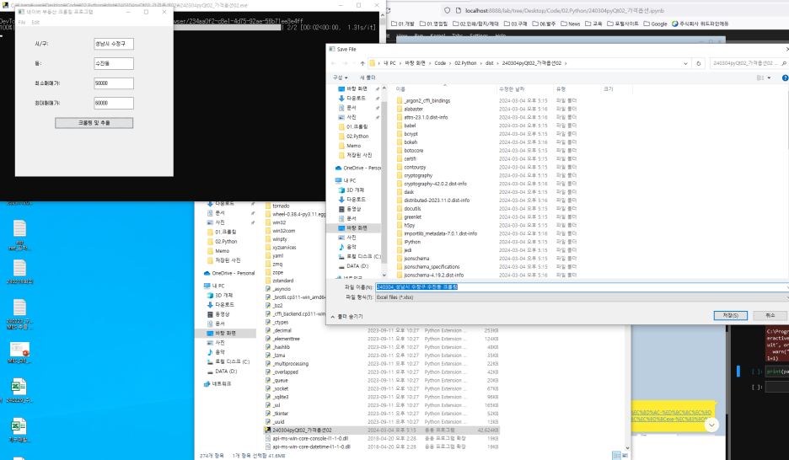Image resolution: width=789 pixels, height=460 pixels.
Task: Select the alabaster folder
Action: coord(413,109)
